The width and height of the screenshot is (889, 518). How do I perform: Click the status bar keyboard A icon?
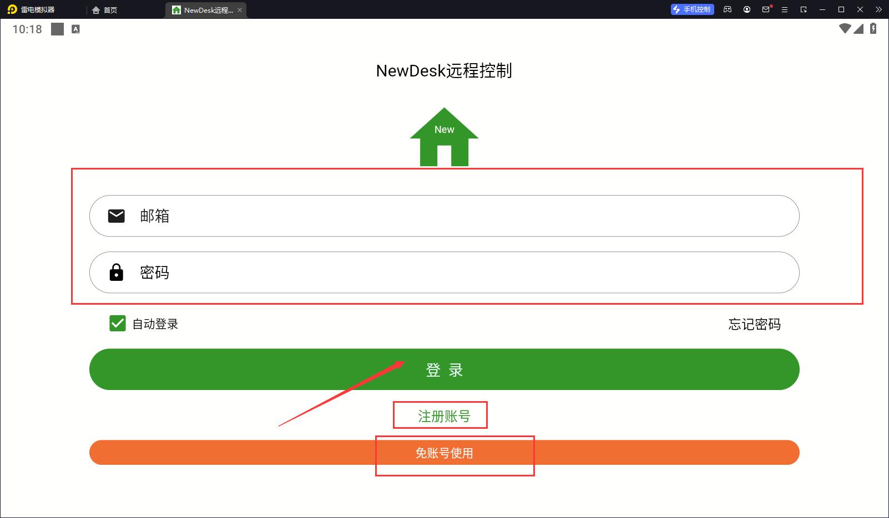[x=76, y=29]
